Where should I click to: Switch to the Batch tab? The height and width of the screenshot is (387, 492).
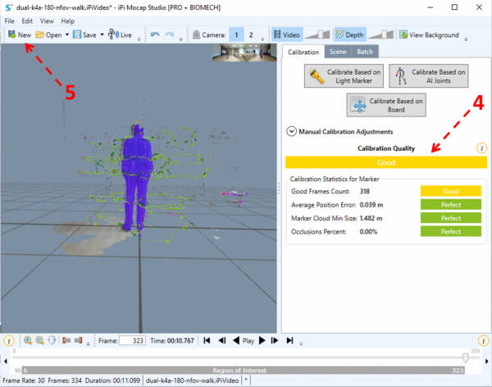coord(365,52)
